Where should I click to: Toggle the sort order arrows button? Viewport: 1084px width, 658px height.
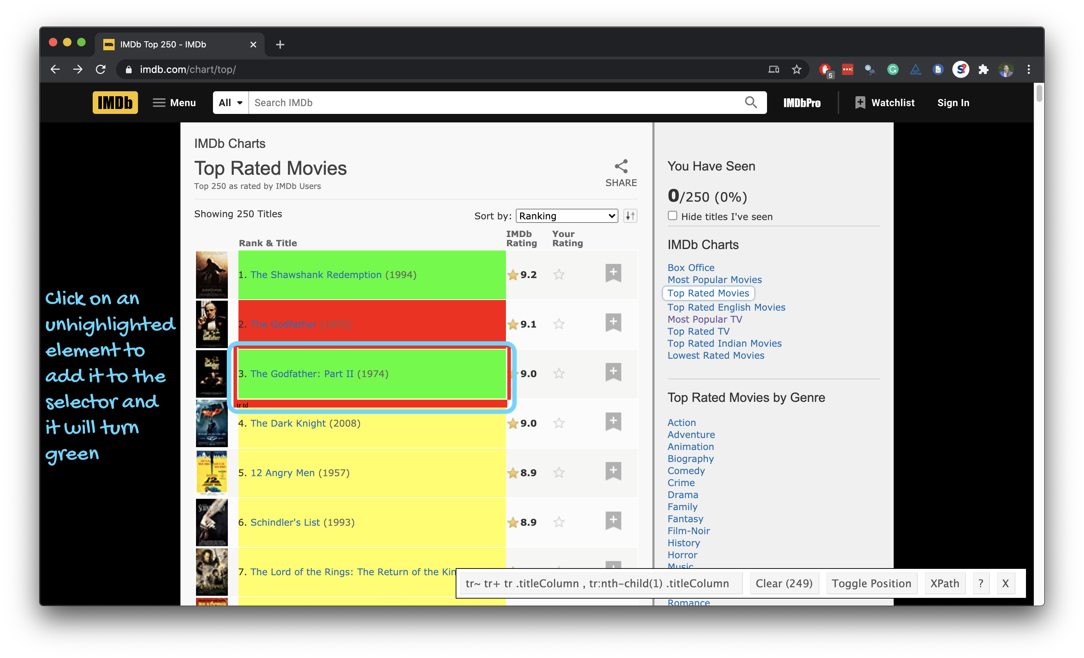[x=630, y=216]
